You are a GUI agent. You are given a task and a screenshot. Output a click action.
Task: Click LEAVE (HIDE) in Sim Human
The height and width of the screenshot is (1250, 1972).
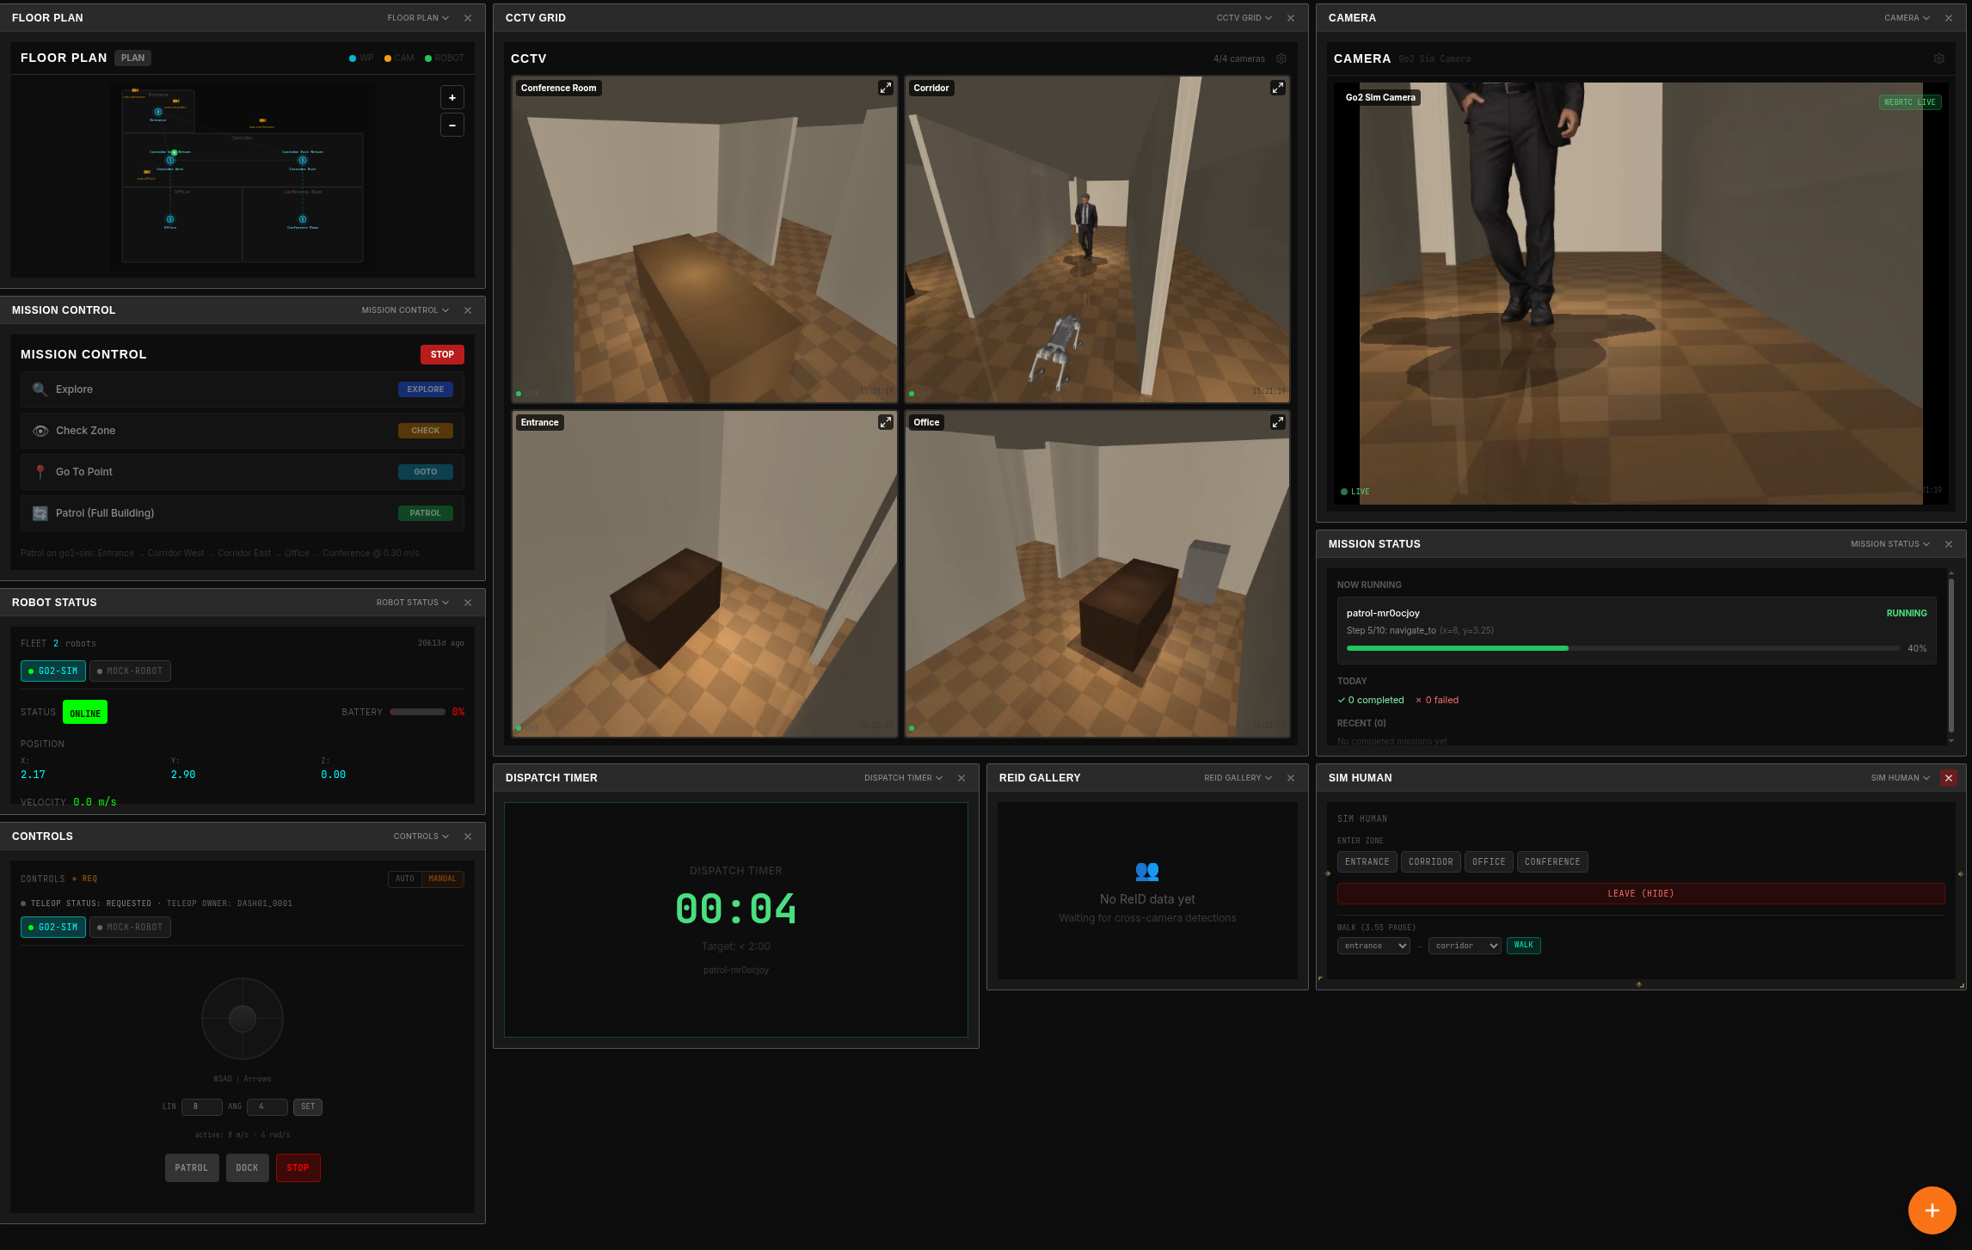point(1641,894)
